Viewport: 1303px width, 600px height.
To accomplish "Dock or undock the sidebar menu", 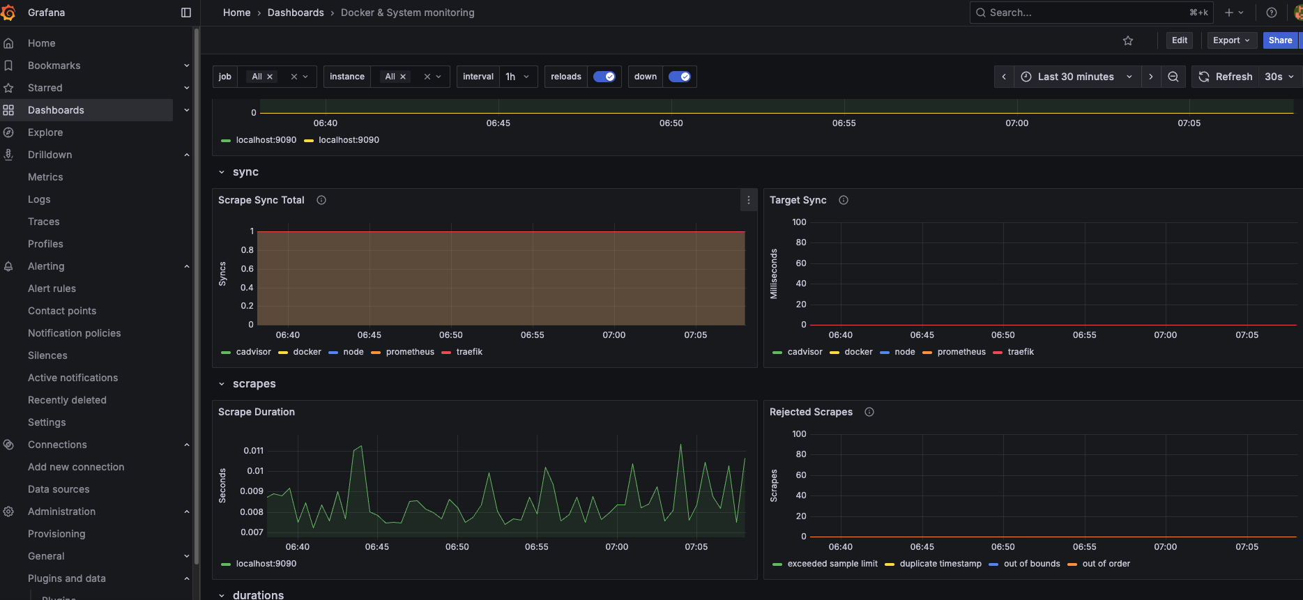I will click(186, 13).
